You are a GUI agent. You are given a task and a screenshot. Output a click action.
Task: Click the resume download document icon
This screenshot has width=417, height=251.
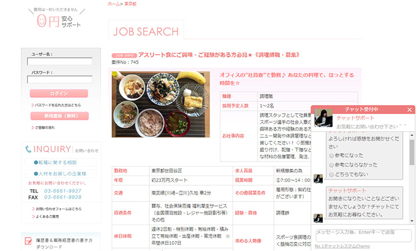coord(28,241)
